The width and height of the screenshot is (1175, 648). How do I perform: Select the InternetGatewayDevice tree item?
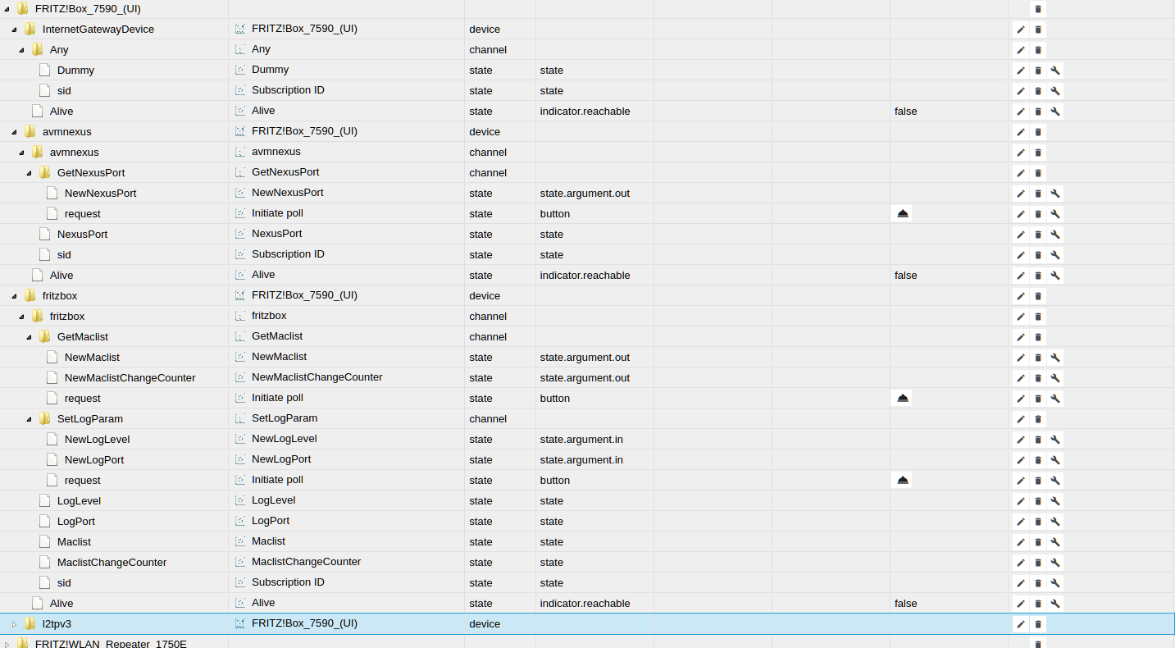pyautogui.click(x=98, y=30)
